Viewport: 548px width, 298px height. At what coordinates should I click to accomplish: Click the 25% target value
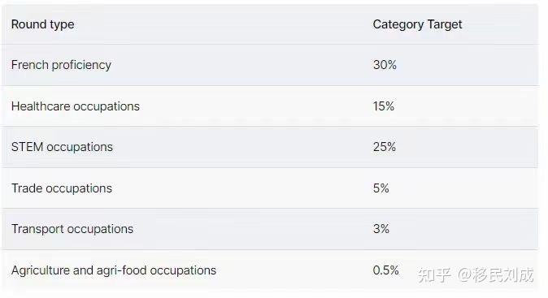point(384,147)
